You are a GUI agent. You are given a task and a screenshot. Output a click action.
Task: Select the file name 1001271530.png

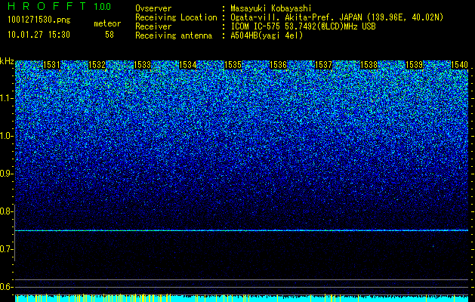pyautogui.click(x=39, y=20)
